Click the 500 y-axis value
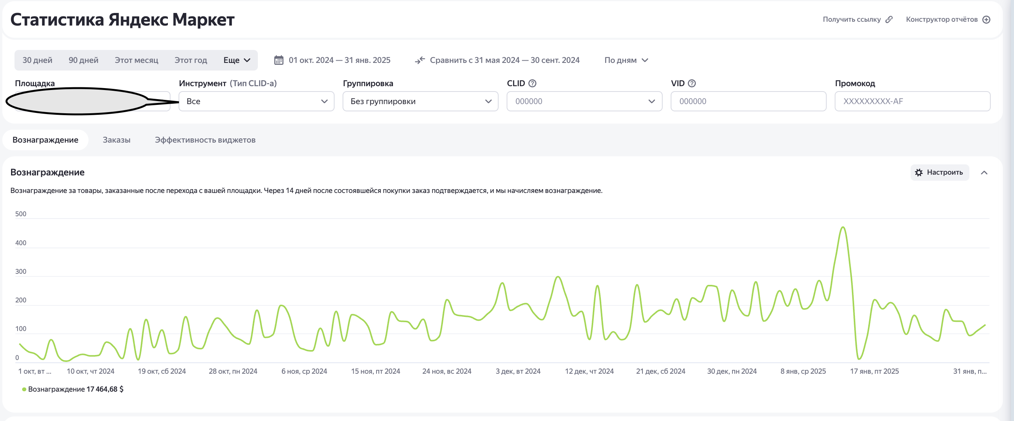This screenshot has height=421, width=1014. coord(21,214)
